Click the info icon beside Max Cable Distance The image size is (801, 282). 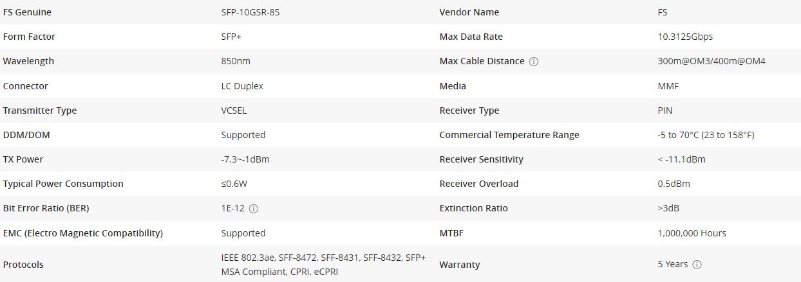[x=534, y=62]
